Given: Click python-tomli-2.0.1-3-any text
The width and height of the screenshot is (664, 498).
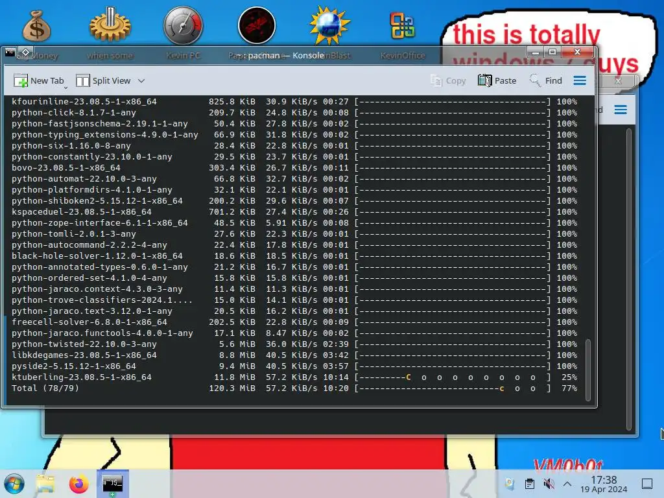Looking at the screenshot, I should click(74, 233).
